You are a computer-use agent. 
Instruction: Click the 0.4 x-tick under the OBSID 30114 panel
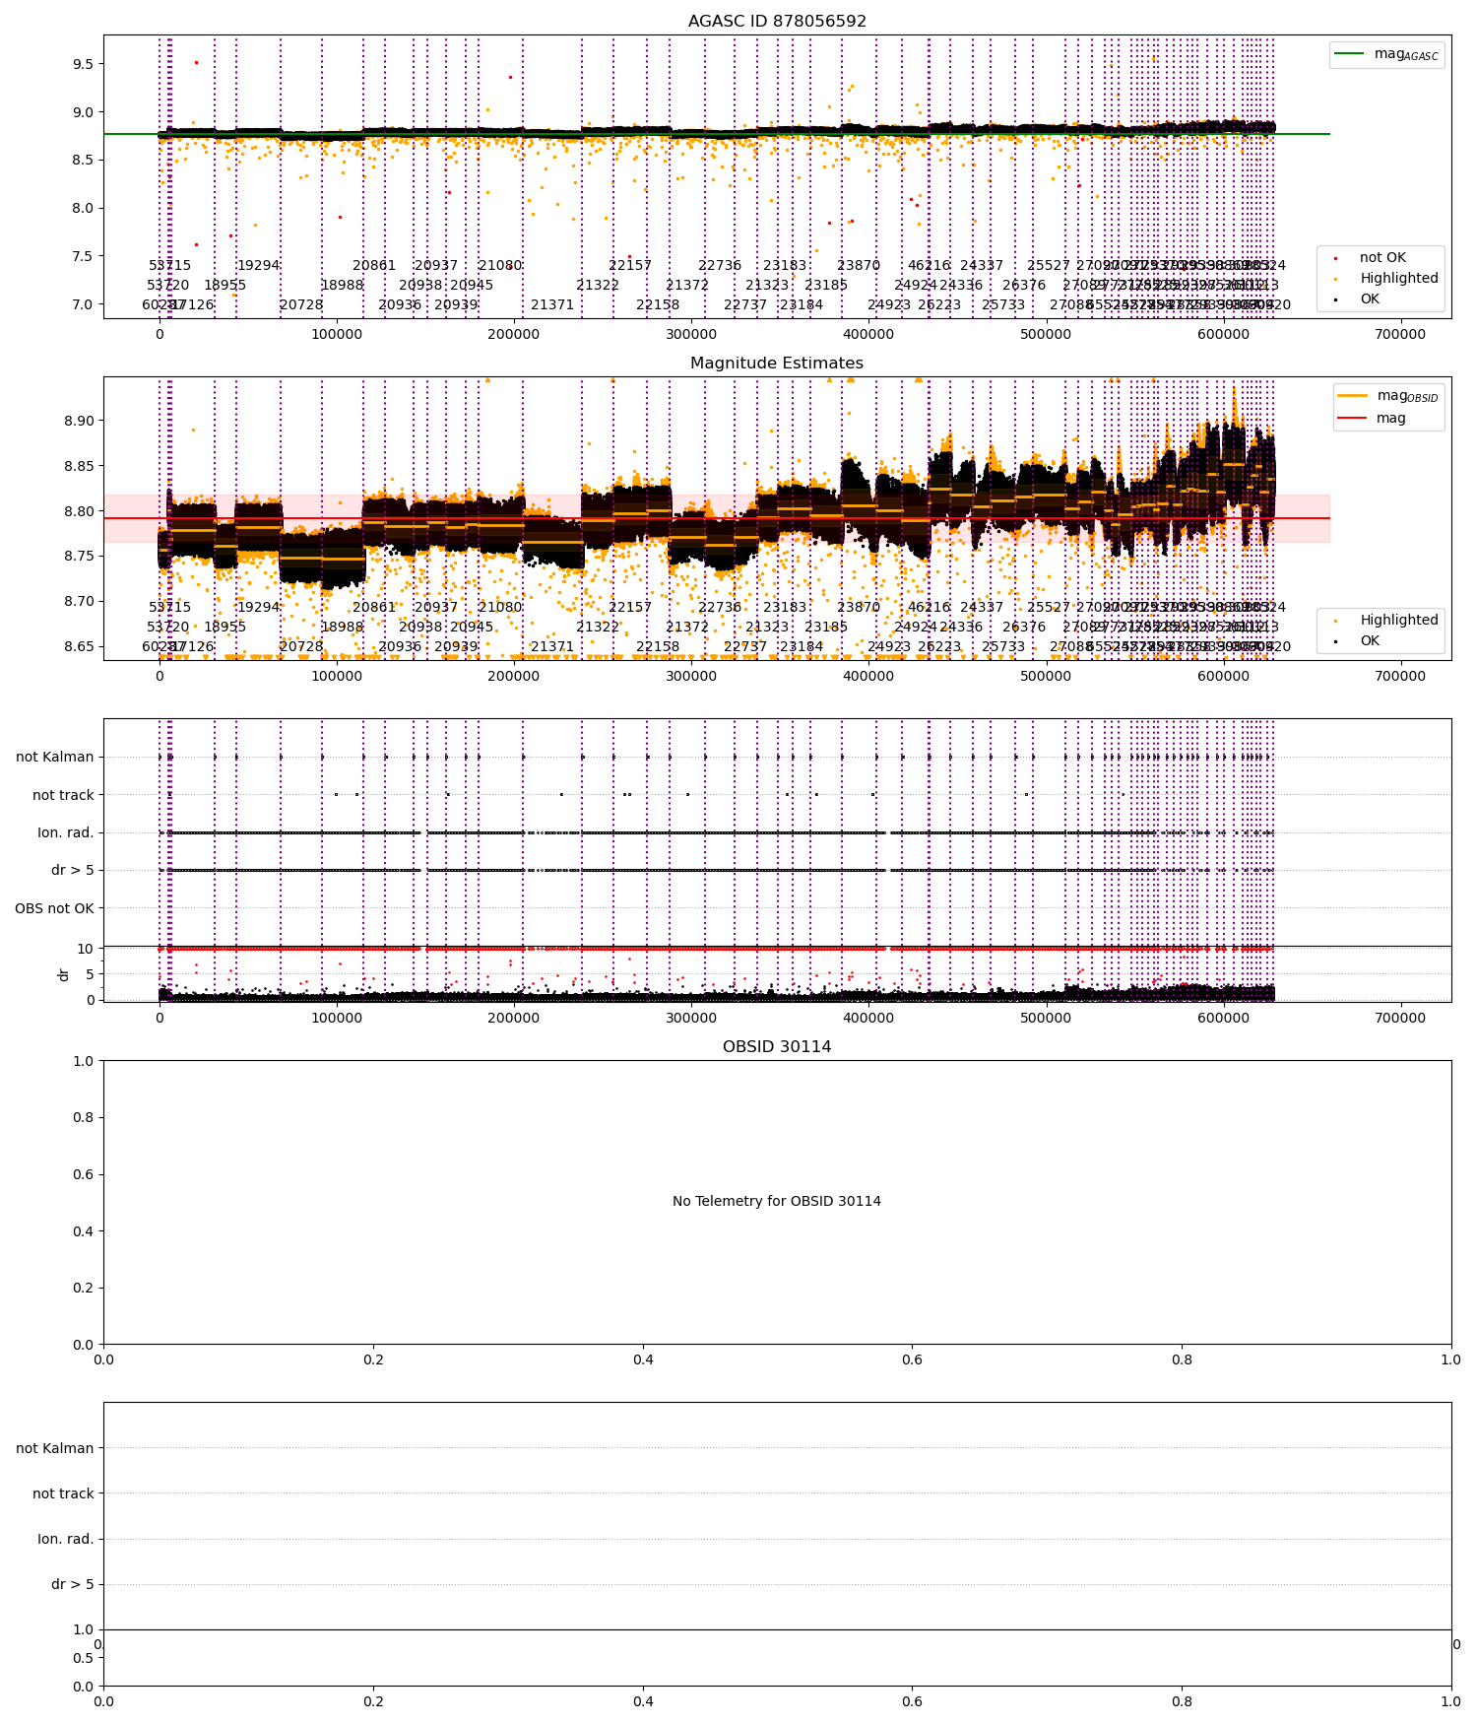coord(643,1360)
